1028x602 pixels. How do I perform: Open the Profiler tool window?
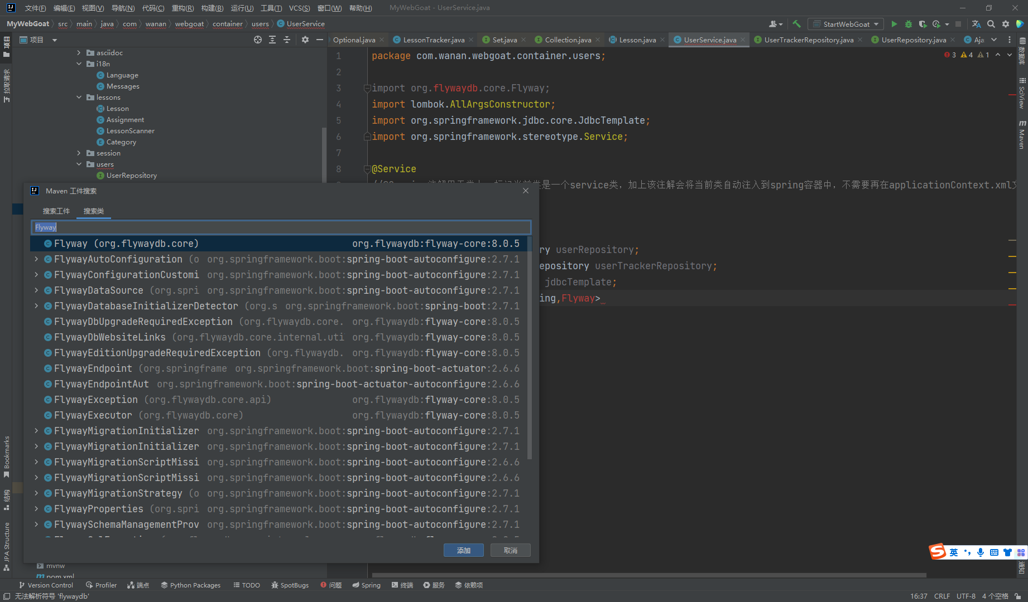(x=101, y=585)
